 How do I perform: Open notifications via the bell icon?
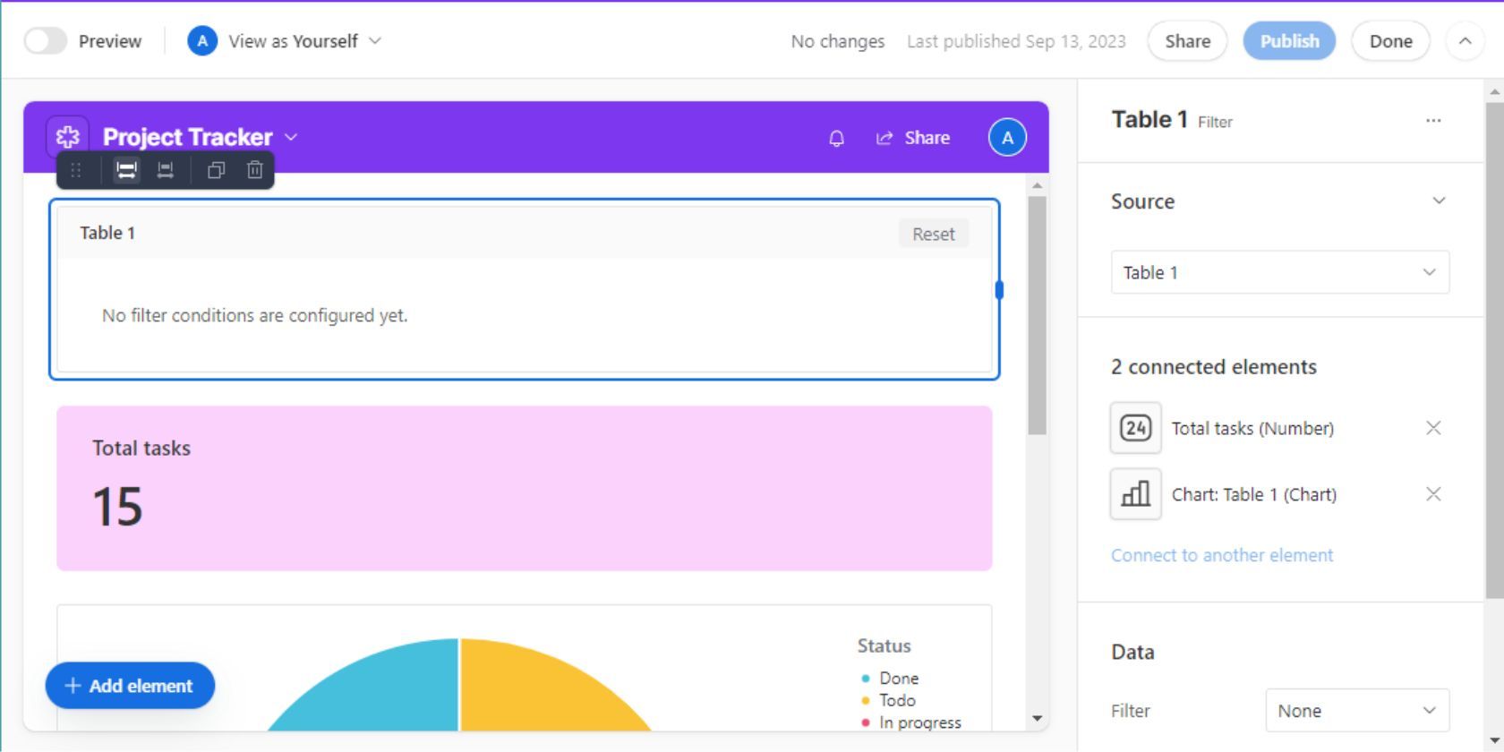tap(836, 138)
